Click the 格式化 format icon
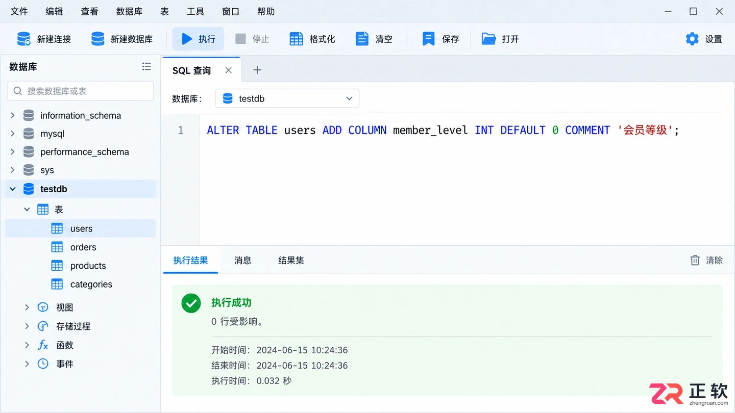This screenshot has height=413, width=735. [296, 39]
